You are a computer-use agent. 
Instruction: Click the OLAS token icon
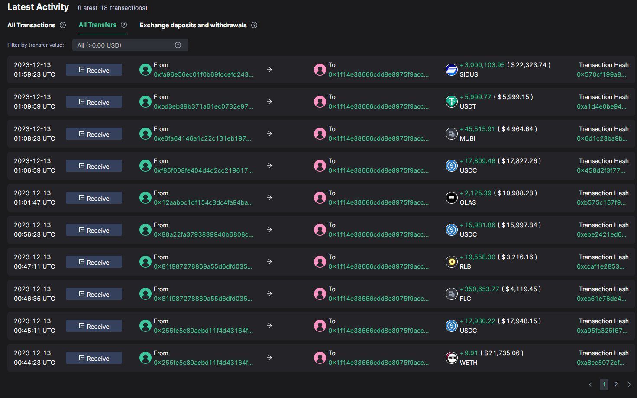coord(451,198)
